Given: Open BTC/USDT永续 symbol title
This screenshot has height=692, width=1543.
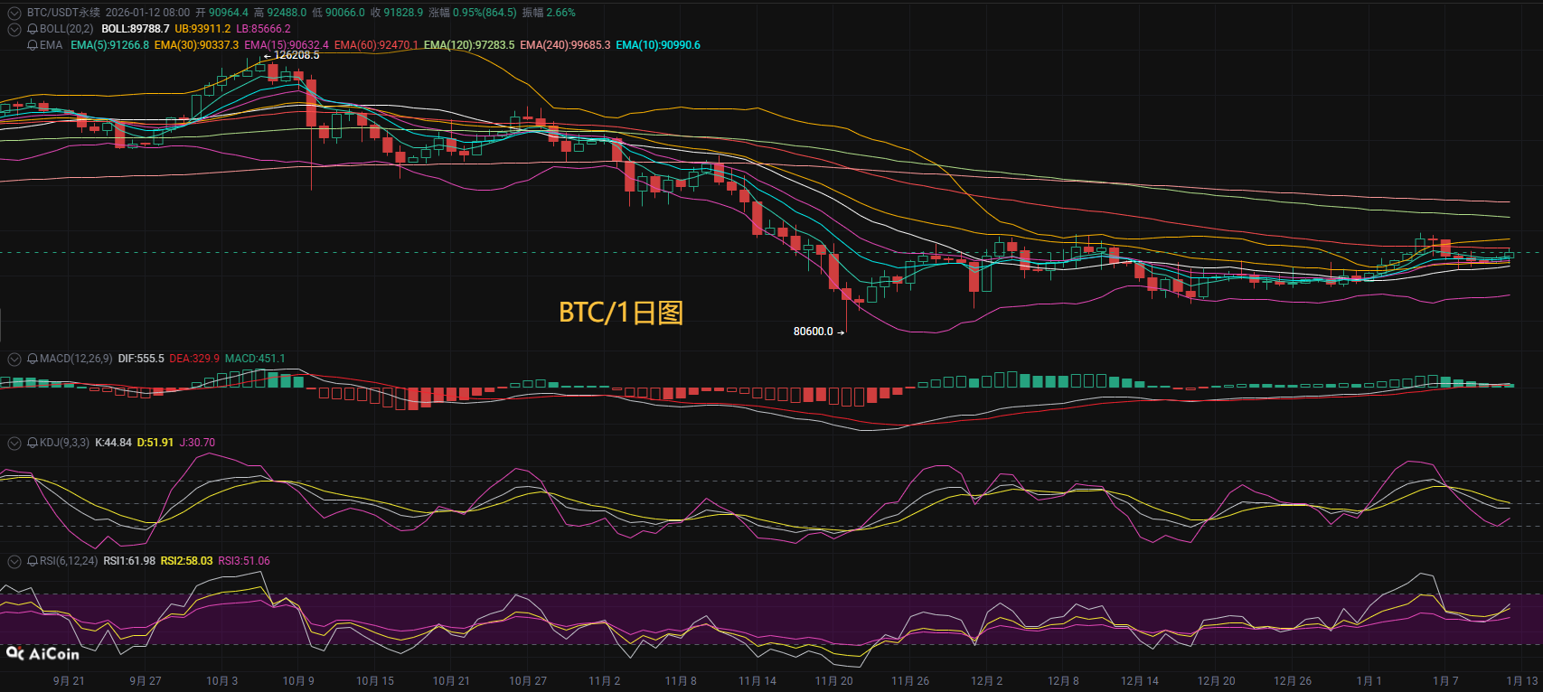Looking at the screenshot, I should pos(63,13).
